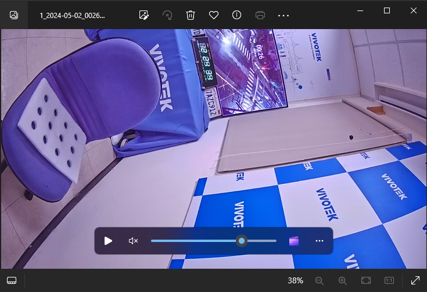Zoom in on the image
427x292 pixels.
point(342,280)
